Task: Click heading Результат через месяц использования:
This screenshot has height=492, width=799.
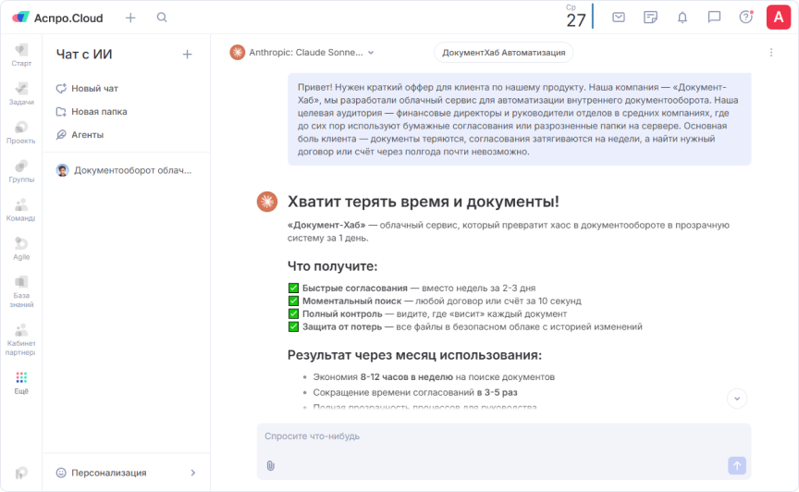Action: (414, 355)
